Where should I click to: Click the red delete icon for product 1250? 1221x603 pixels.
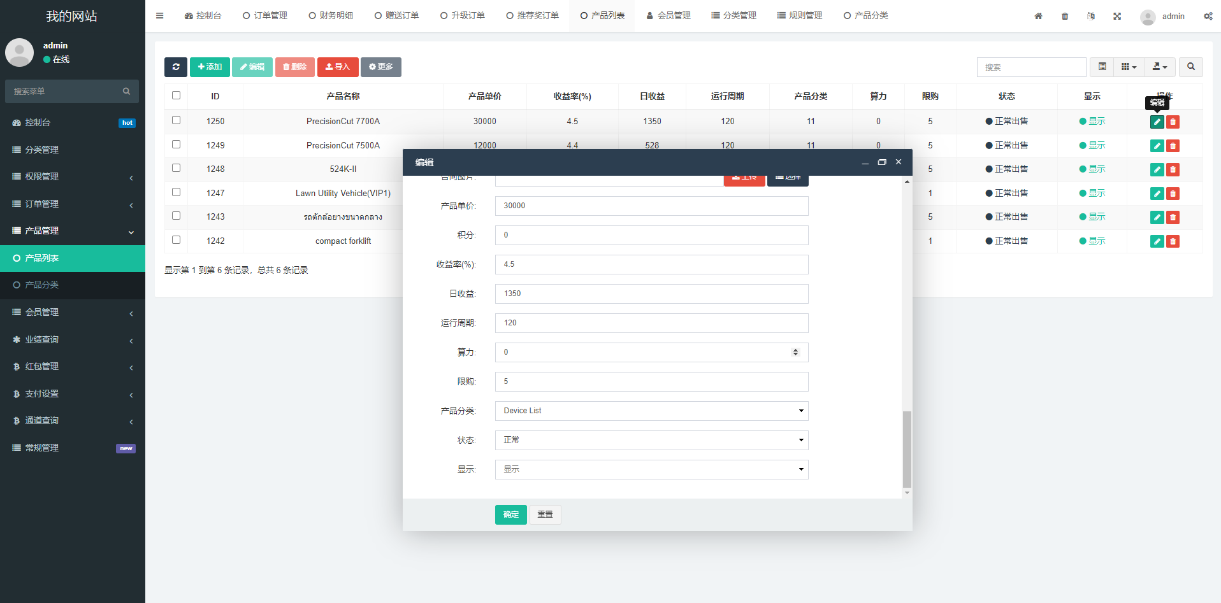1173,122
